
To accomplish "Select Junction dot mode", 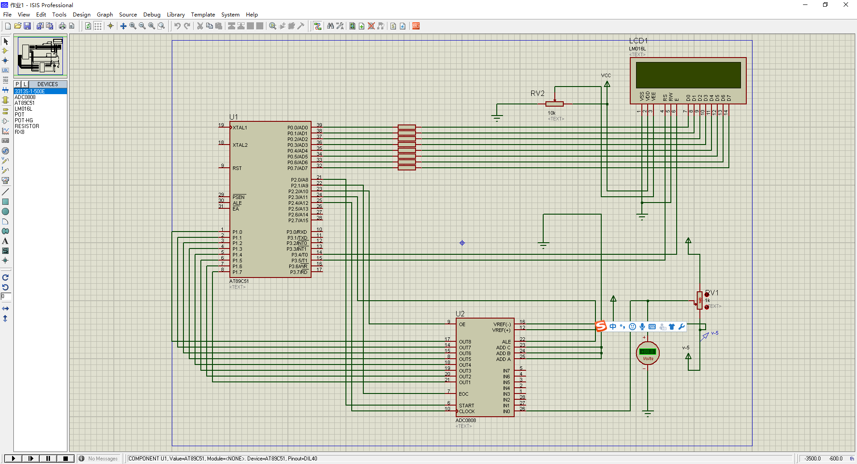I will (x=5, y=60).
